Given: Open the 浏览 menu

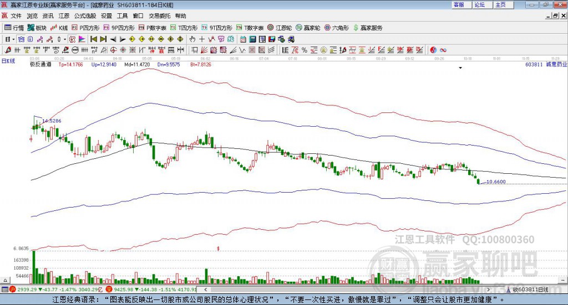Looking at the screenshot, I should point(32,16).
